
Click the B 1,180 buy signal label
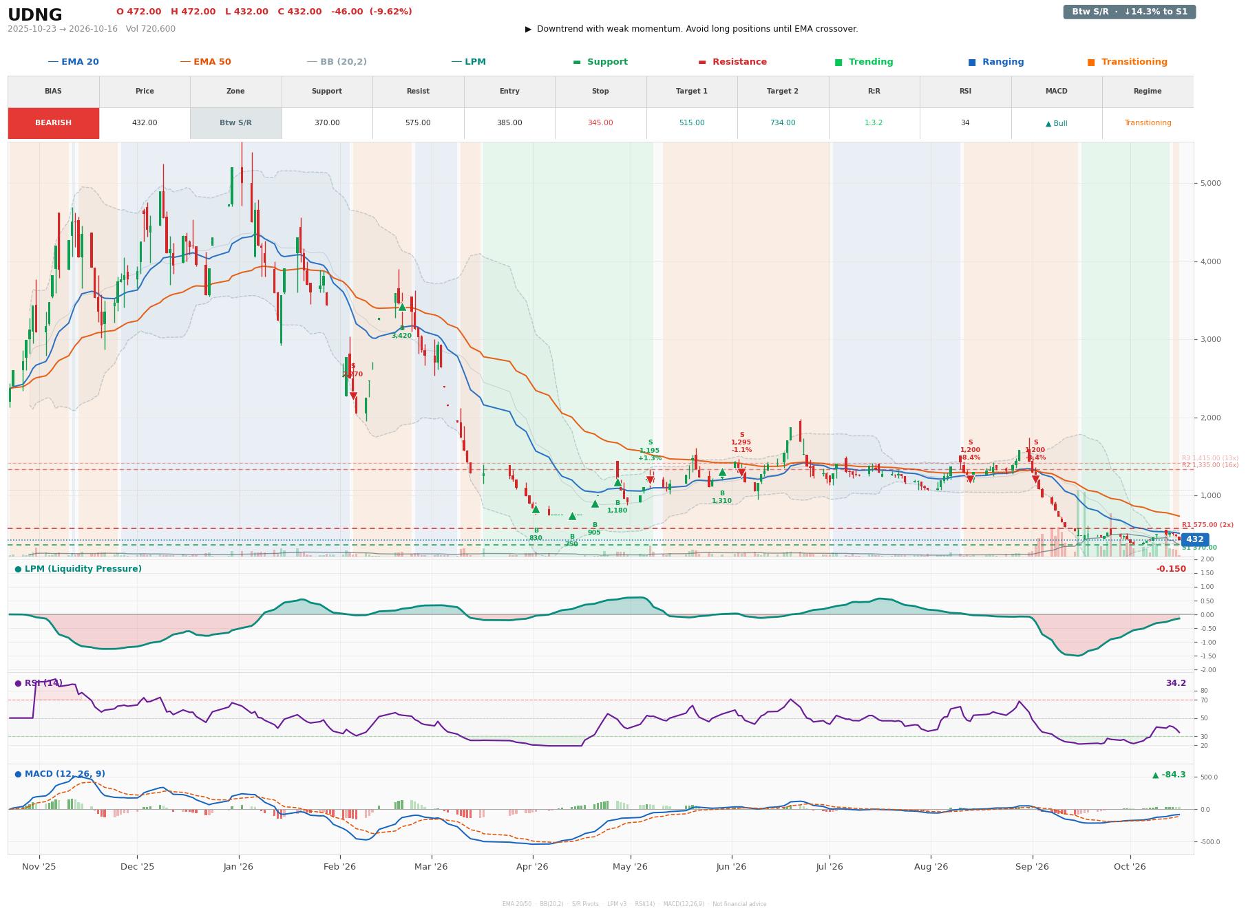pyautogui.click(x=617, y=507)
